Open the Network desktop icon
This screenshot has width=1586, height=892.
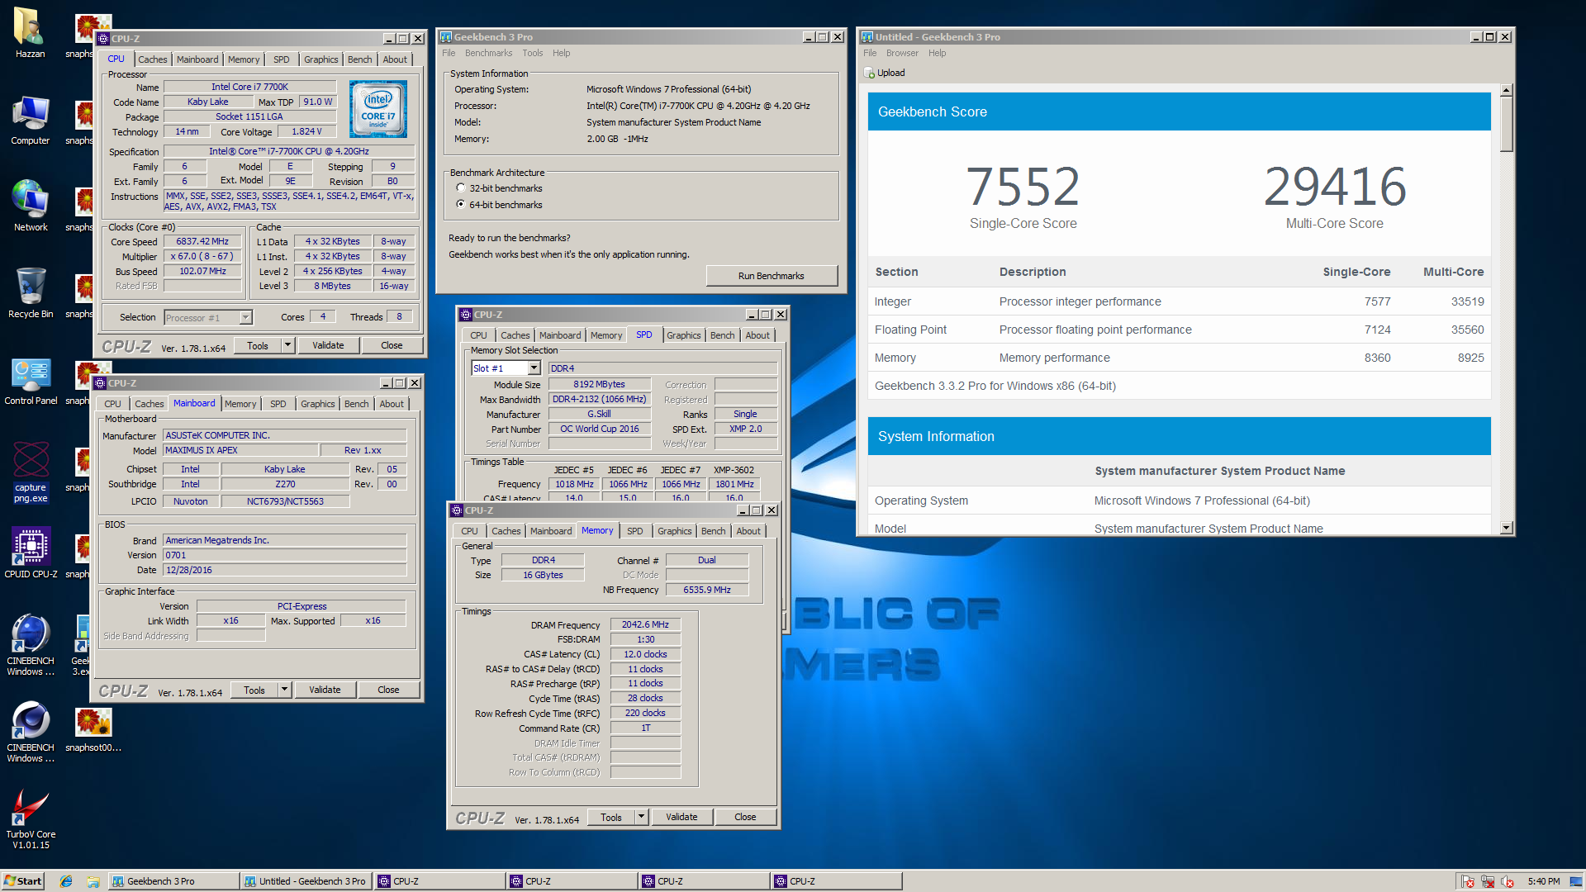30,206
